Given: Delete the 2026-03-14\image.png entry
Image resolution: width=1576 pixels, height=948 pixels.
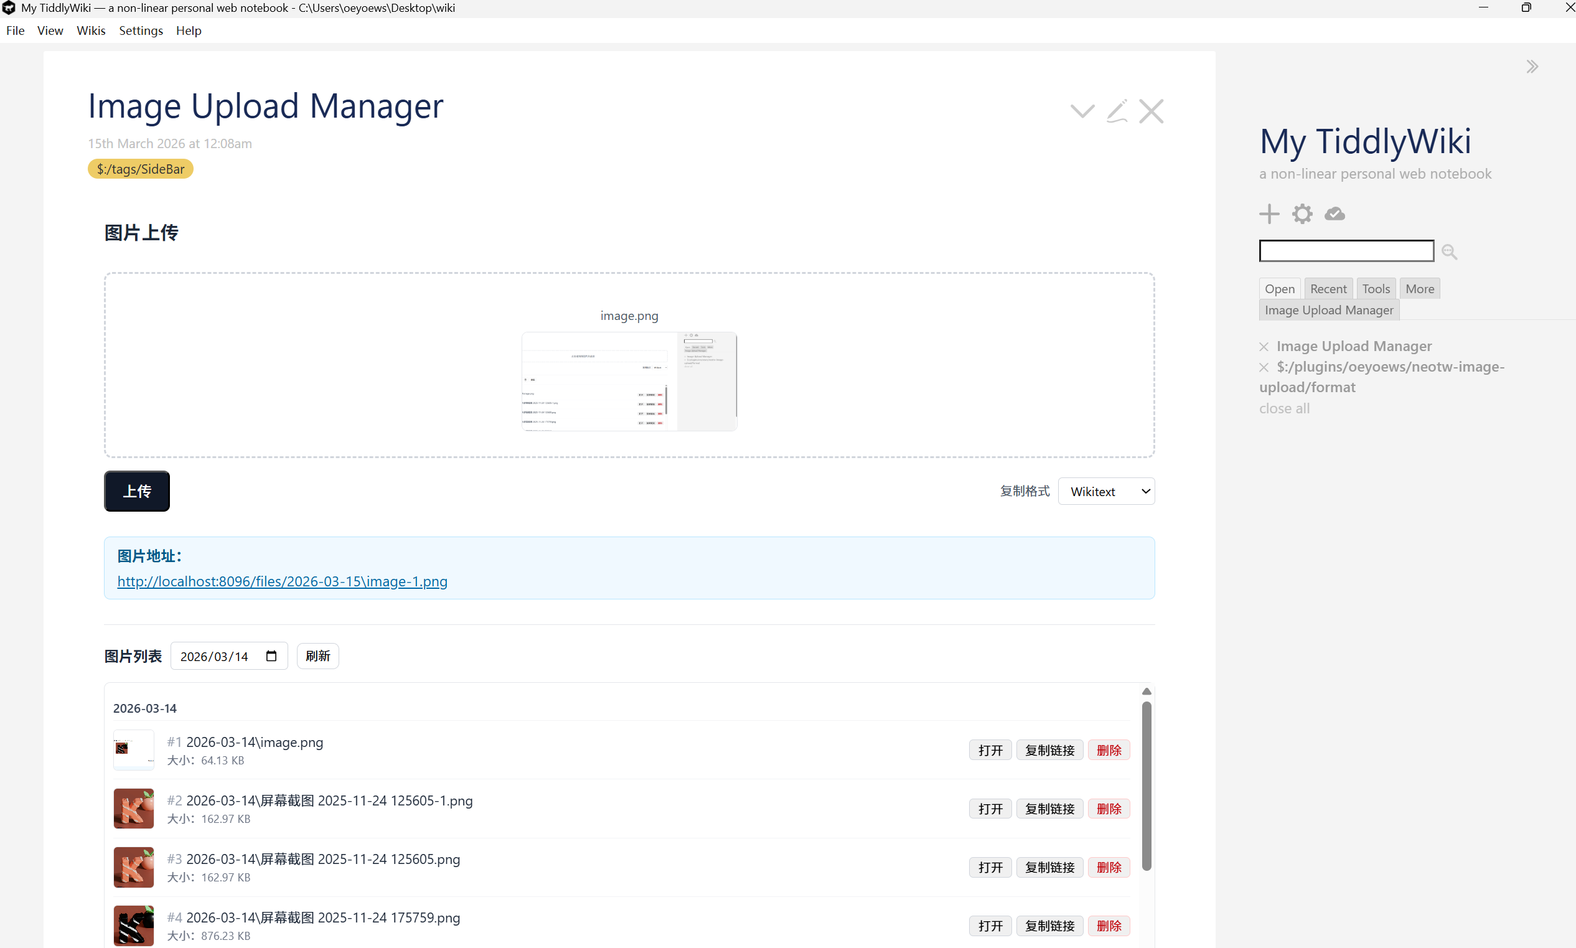Looking at the screenshot, I should coord(1109,750).
